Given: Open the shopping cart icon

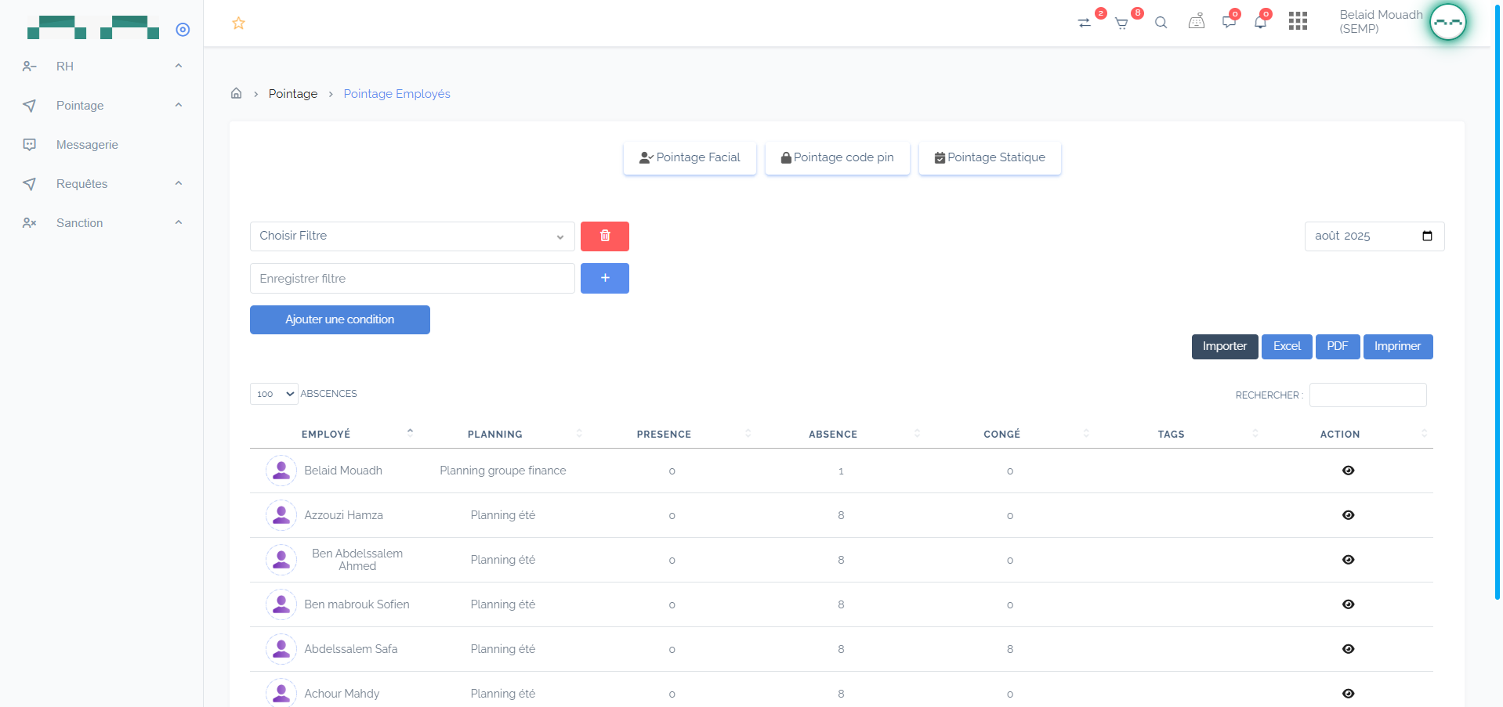Looking at the screenshot, I should [x=1121, y=23].
